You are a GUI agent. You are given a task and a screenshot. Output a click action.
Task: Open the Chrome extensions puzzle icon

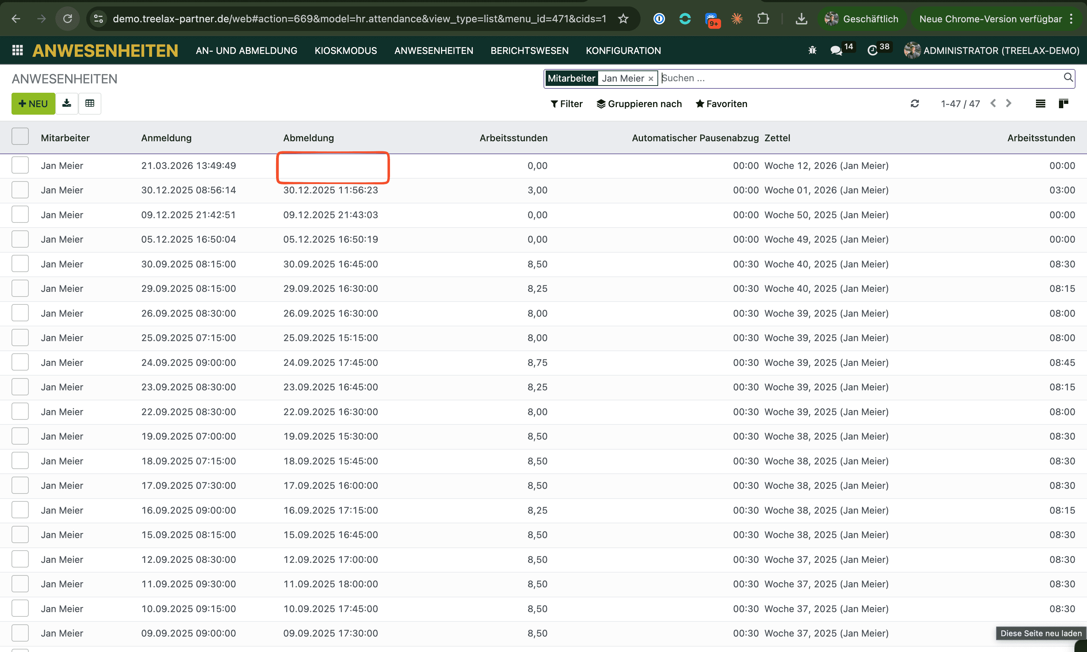763,19
